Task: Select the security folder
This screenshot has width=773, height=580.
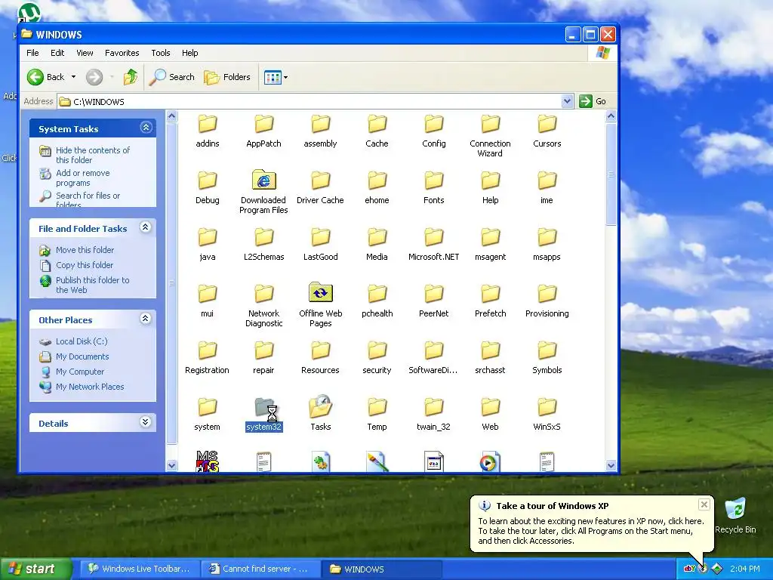Action: click(x=377, y=357)
